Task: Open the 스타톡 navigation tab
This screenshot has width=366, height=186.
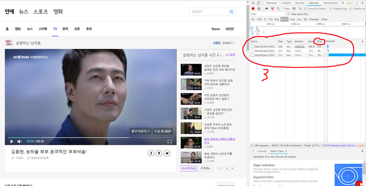Action: 43,29
